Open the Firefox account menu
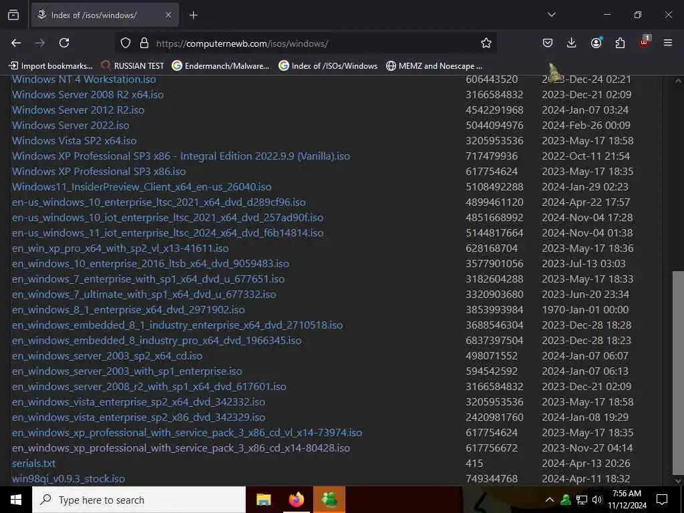The width and height of the screenshot is (684, 513). tap(596, 43)
